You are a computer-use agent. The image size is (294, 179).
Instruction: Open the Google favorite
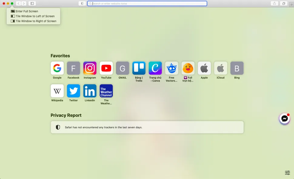coord(57,68)
